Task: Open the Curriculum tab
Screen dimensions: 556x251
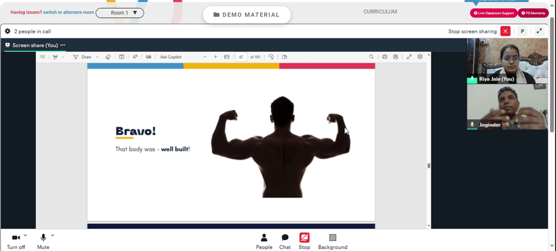Action: (x=380, y=12)
